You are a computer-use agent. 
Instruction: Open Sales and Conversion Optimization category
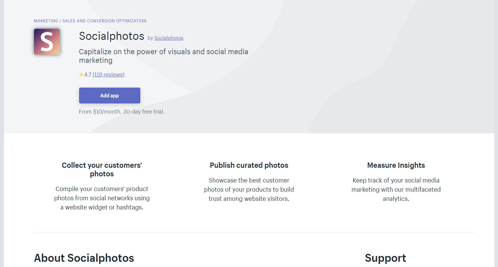coord(104,21)
